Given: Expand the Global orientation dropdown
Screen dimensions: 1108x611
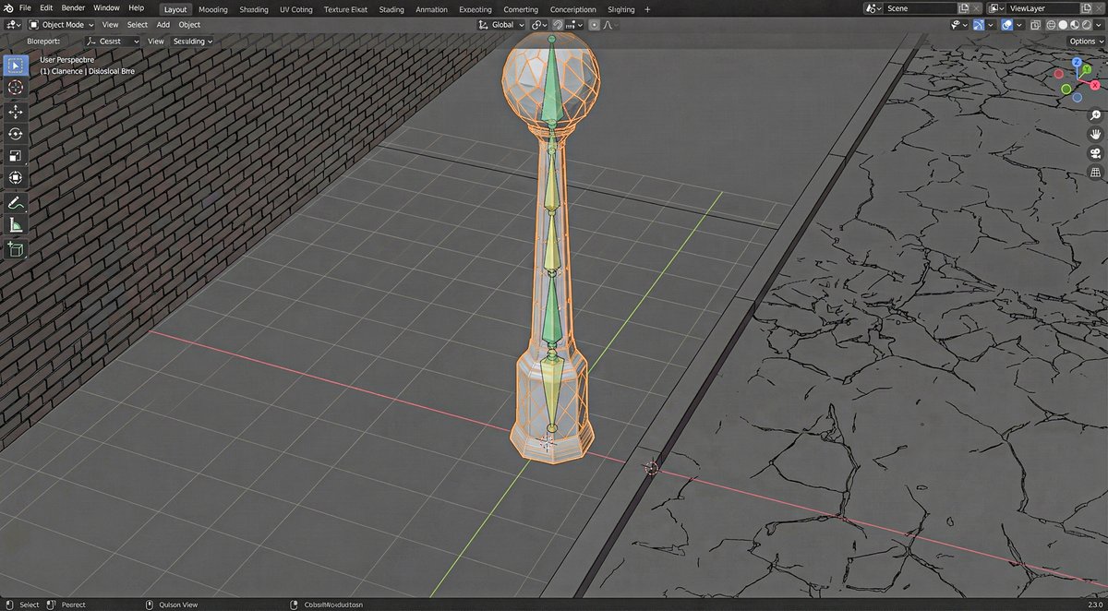Looking at the screenshot, I should click(502, 25).
